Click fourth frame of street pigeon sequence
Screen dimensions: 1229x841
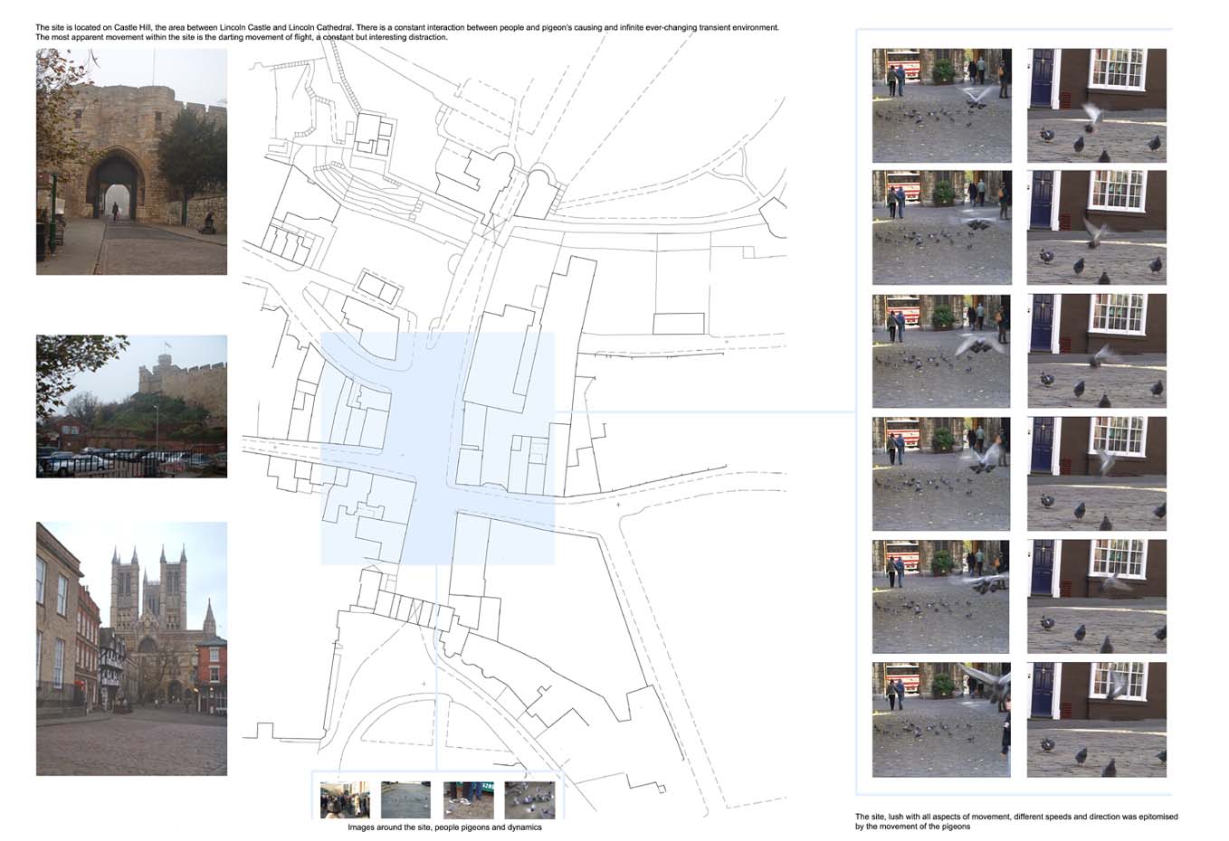coord(941,473)
